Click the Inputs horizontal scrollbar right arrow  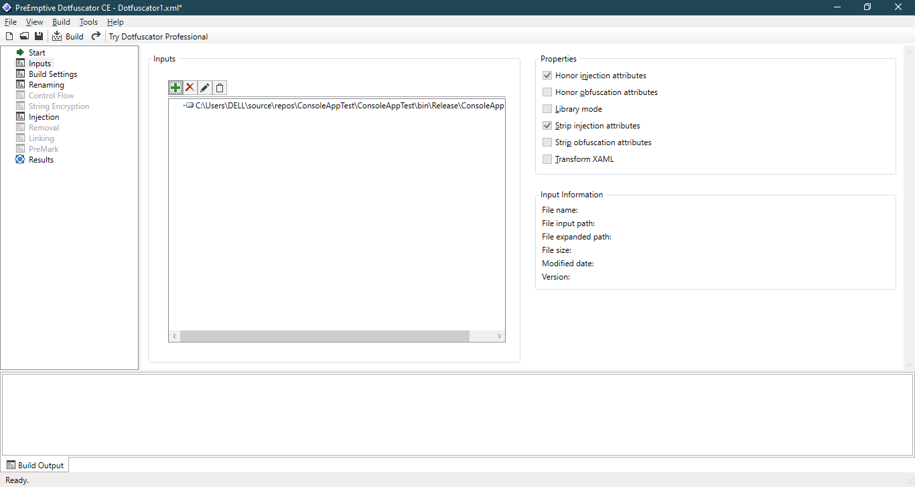click(499, 336)
